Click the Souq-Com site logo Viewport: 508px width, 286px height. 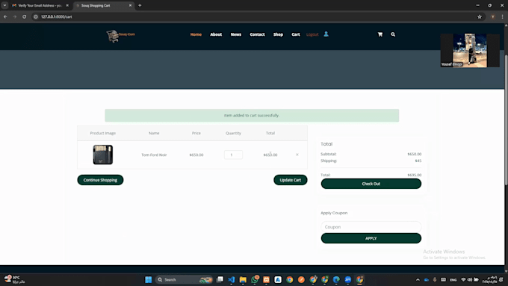coord(120,36)
